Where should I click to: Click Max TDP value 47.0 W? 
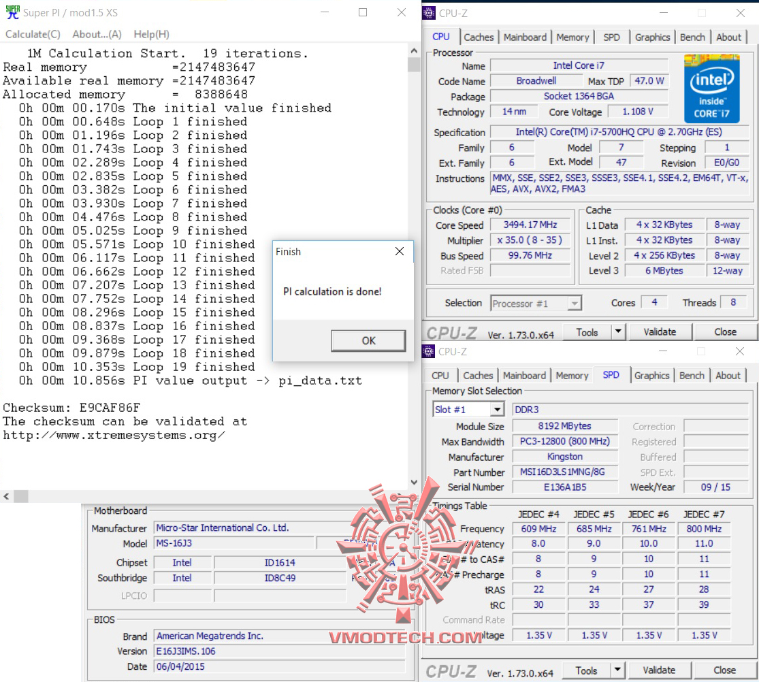(649, 81)
